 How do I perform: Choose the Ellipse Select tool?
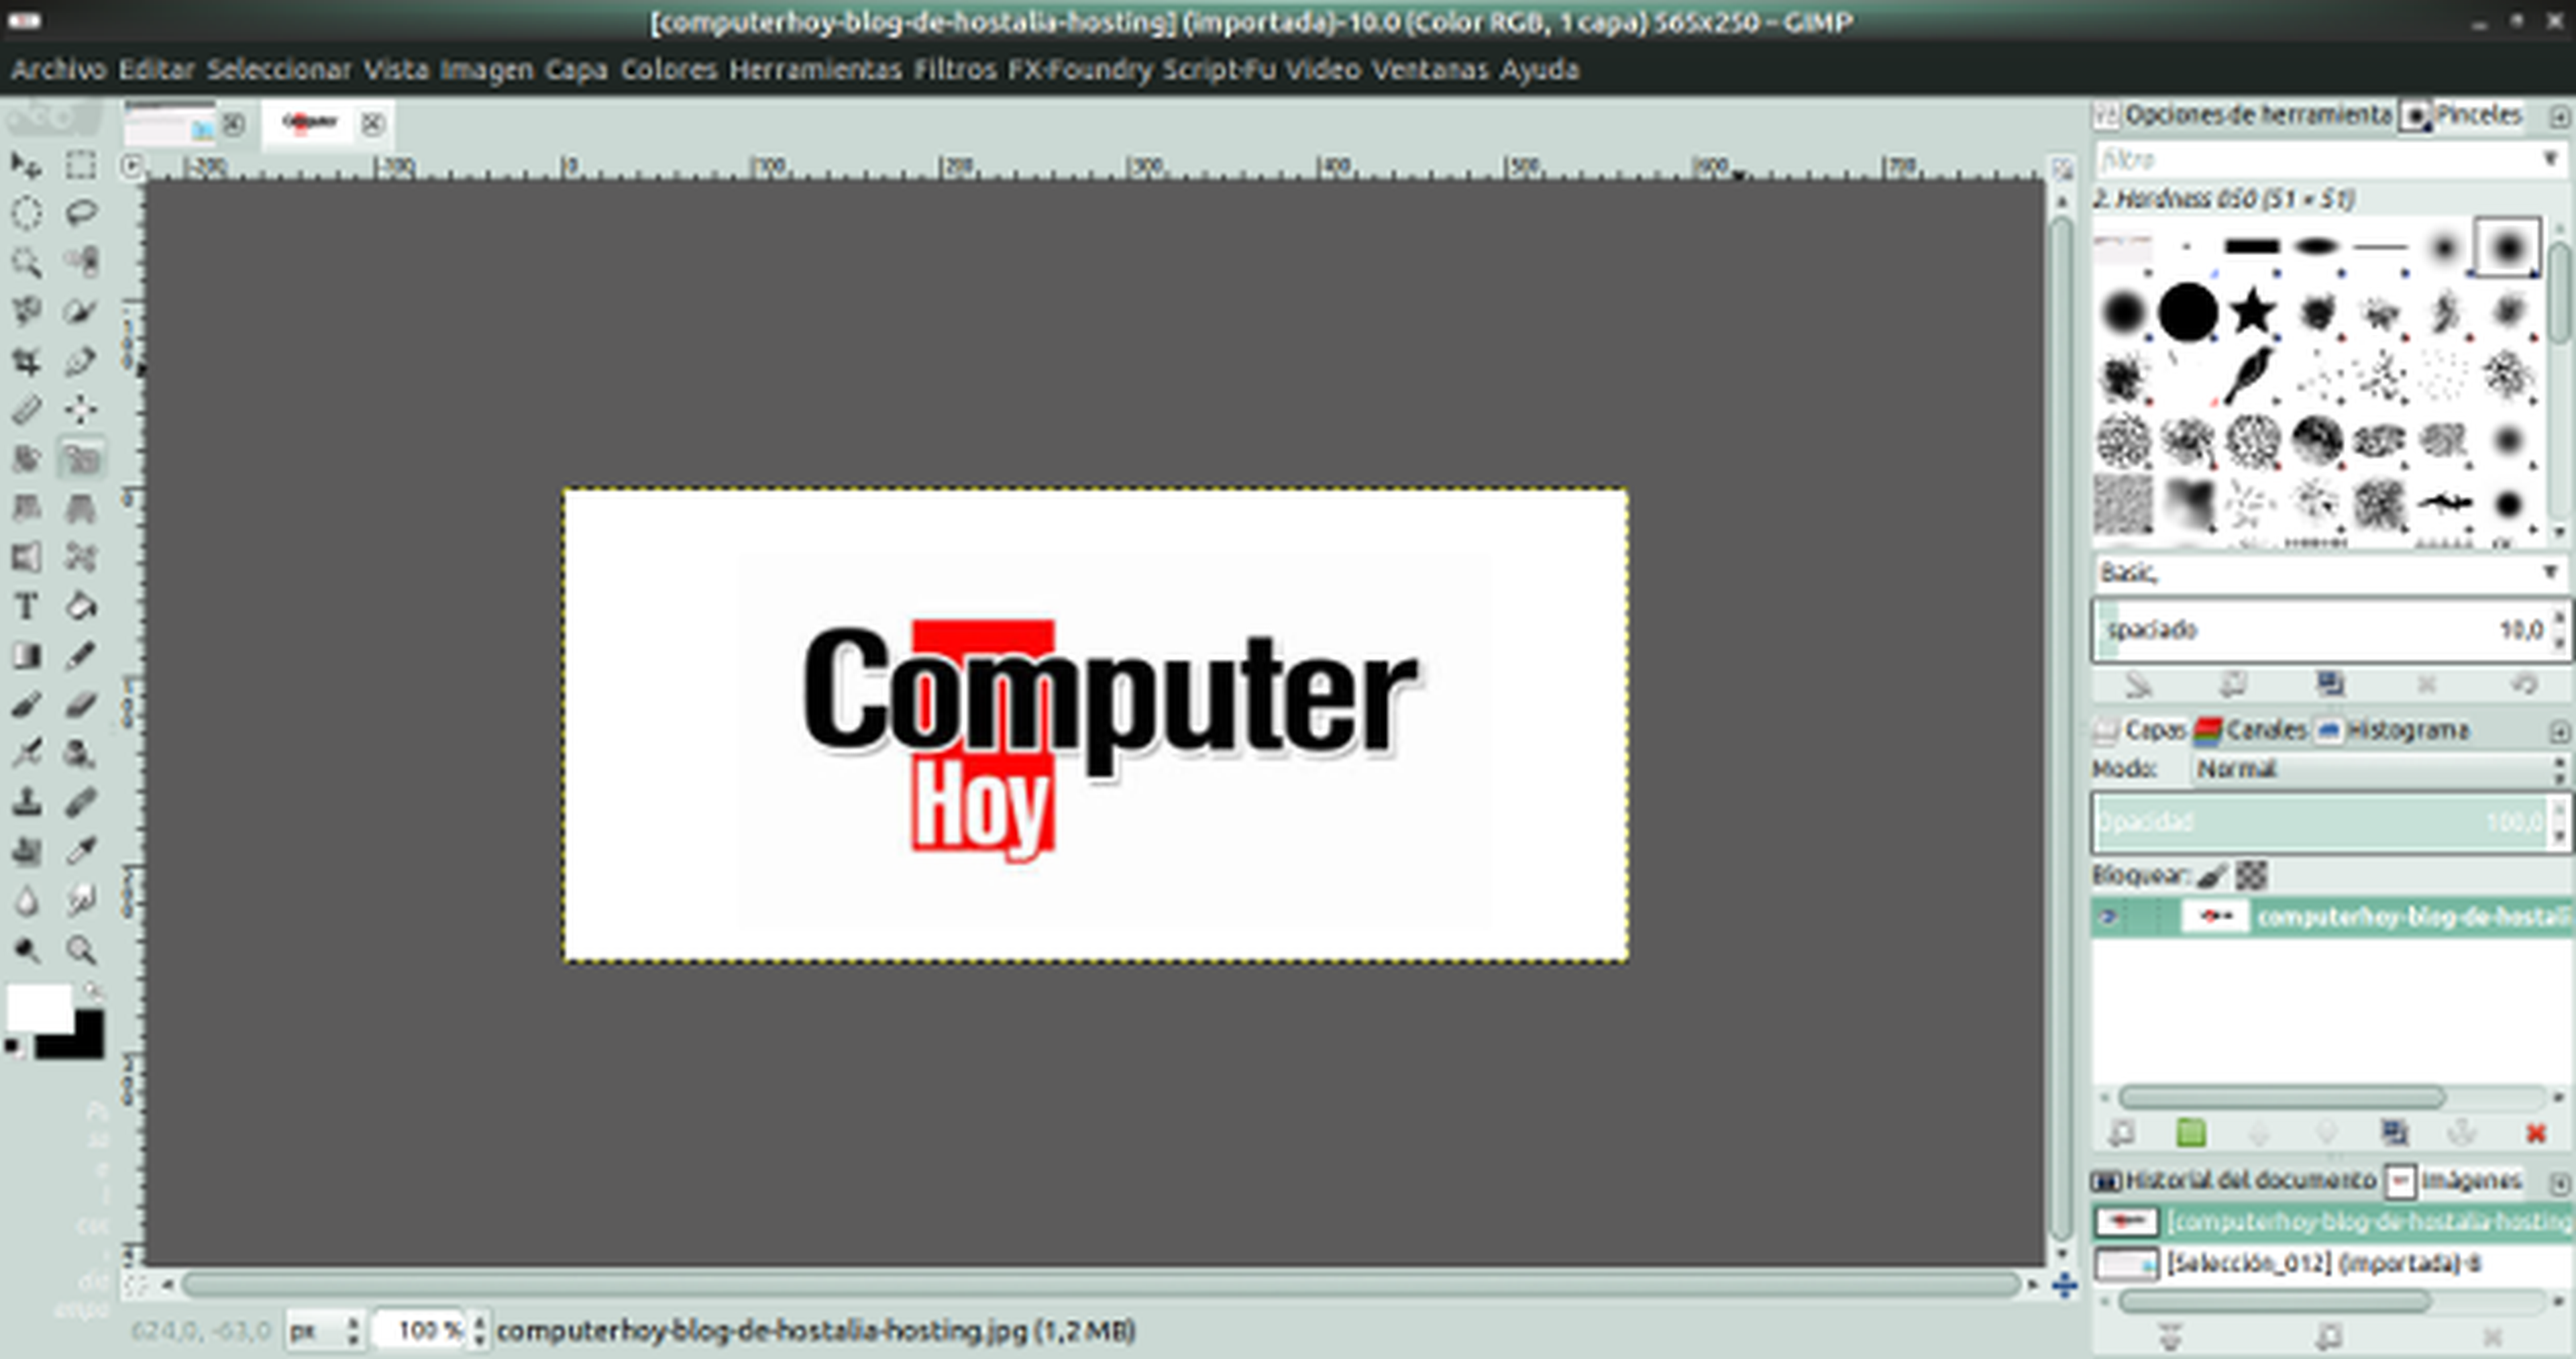26,213
